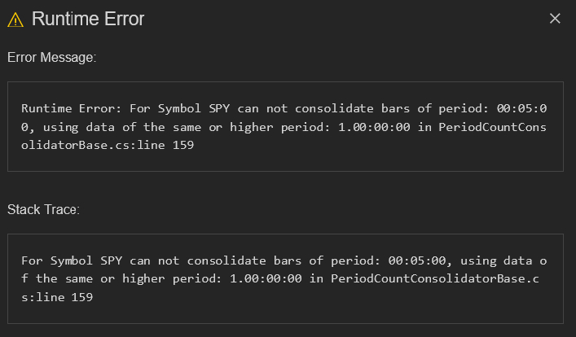Click inside the Error Message text box
Image resolution: width=576 pixels, height=337 pixels.
click(285, 126)
